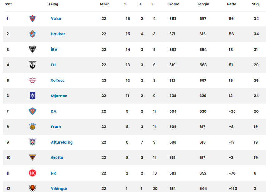Open the Haukar team page
Viewport: 266px width, 192px height.
[58, 34]
